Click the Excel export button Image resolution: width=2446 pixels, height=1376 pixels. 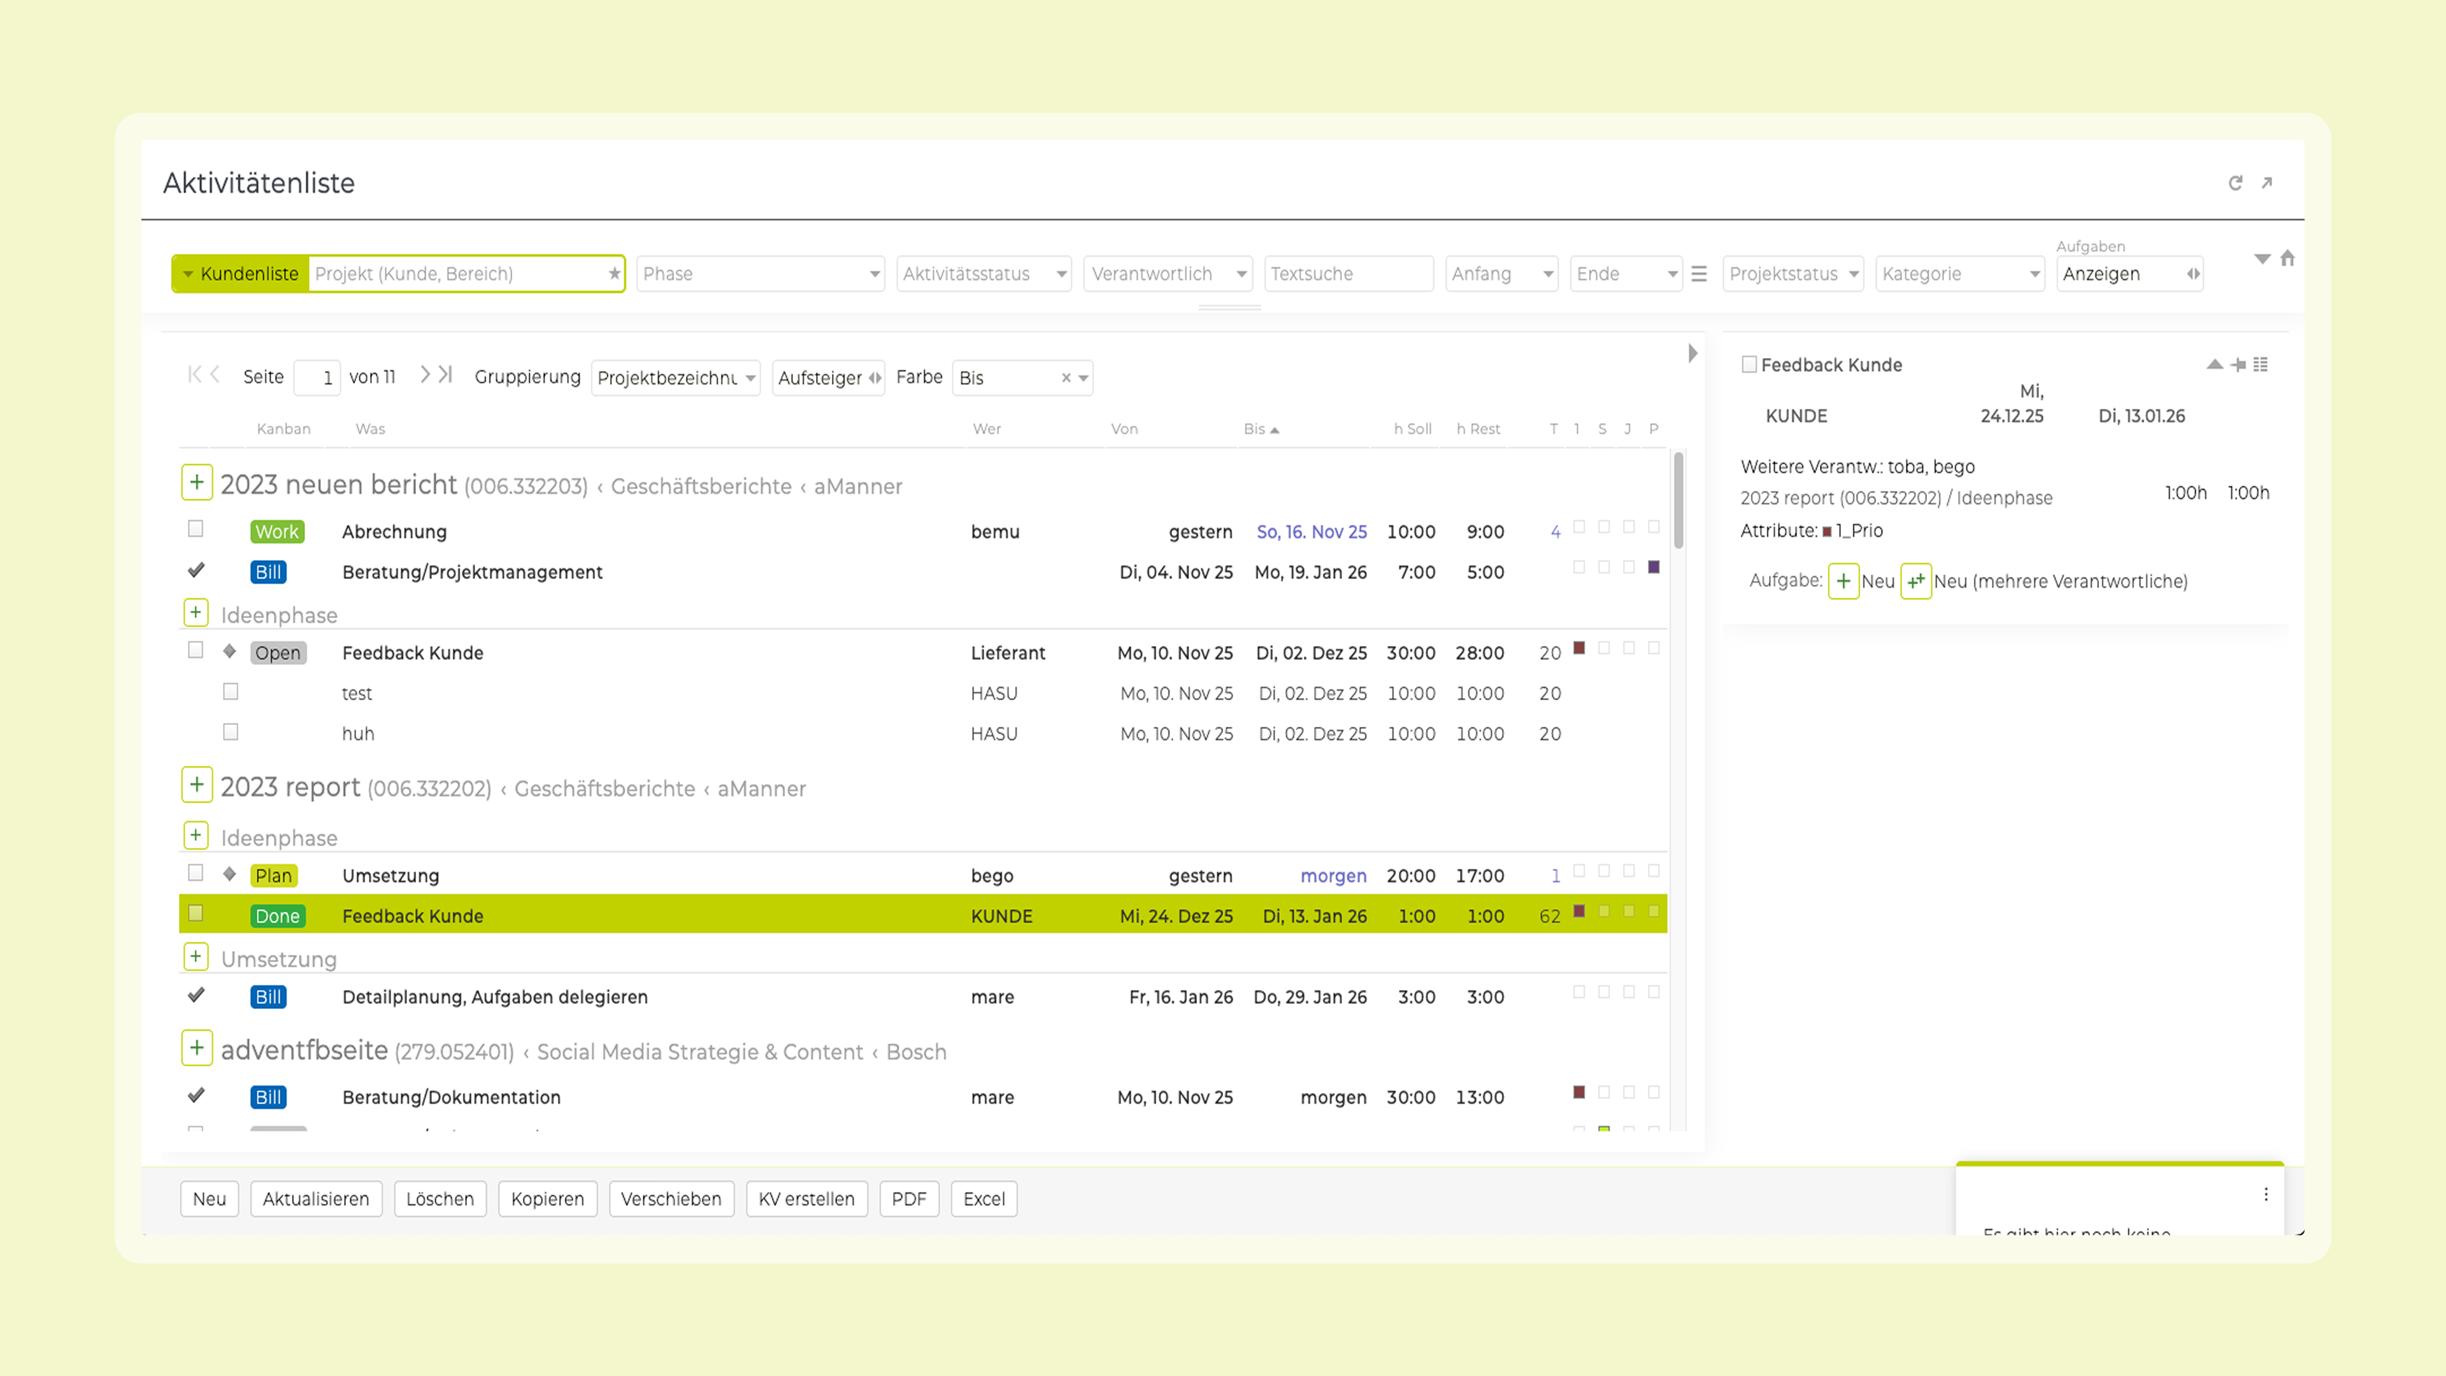pyautogui.click(x=983, y=1198)
